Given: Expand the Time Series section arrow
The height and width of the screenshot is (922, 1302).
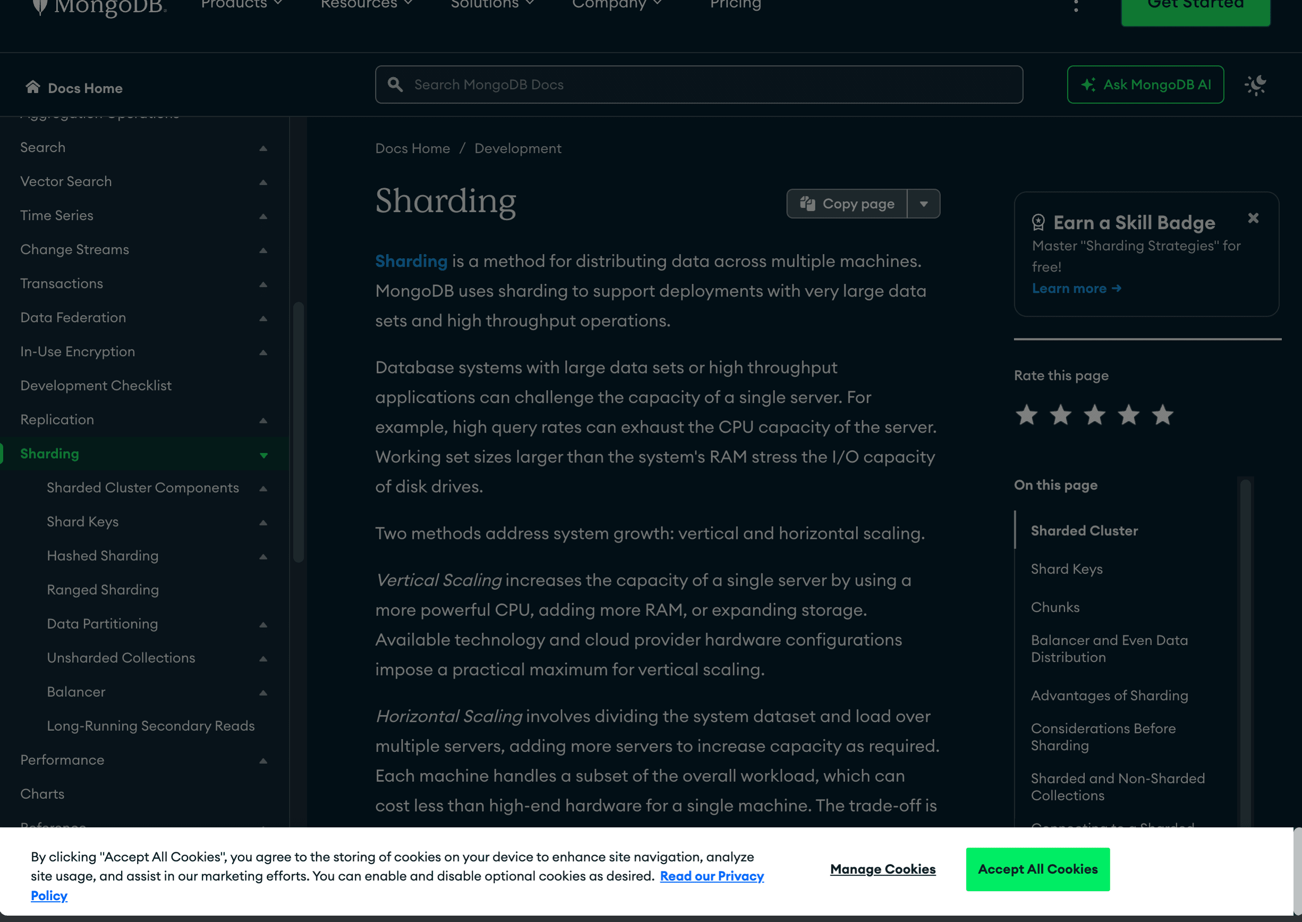Looking at the screenshot, I should point(263,216).
